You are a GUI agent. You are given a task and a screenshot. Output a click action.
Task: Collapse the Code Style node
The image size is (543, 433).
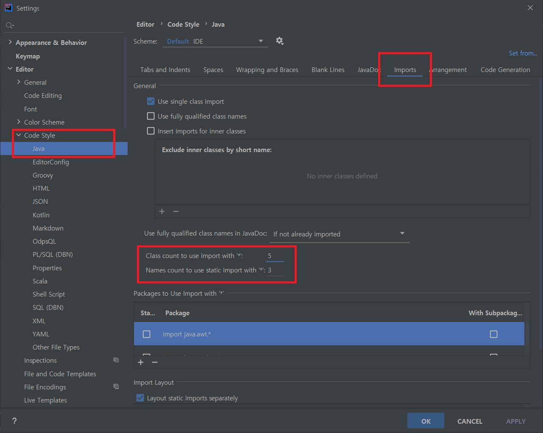tap(19, 135)
